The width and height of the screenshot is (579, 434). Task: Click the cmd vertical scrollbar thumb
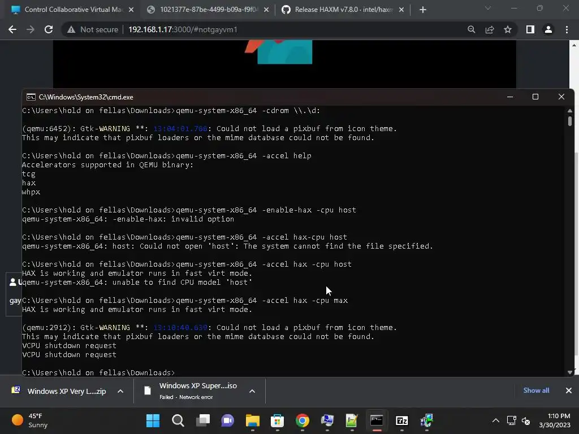click(x=570, y=121)
